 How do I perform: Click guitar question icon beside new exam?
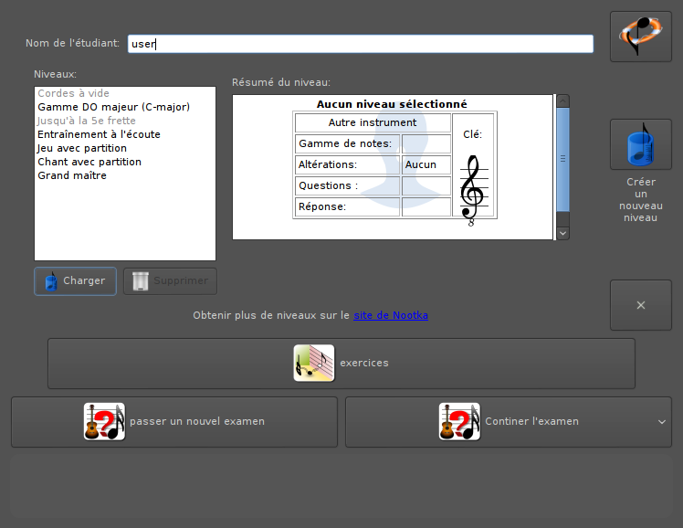tap(104, 421)
